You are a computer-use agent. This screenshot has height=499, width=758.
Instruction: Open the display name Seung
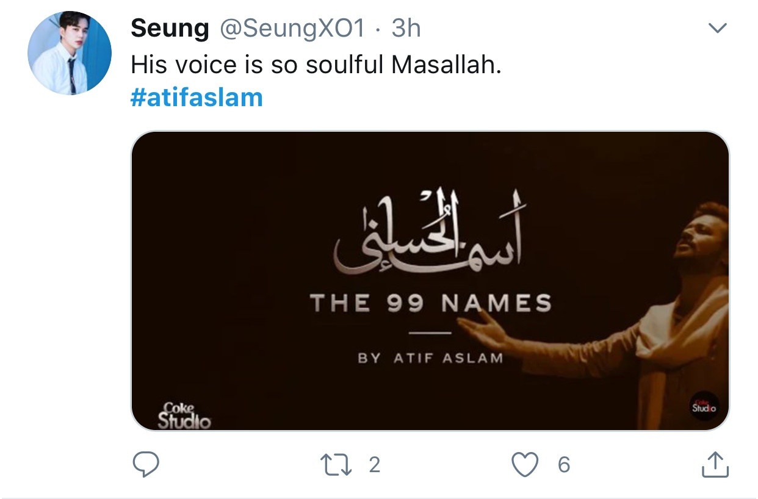(170, 28)
